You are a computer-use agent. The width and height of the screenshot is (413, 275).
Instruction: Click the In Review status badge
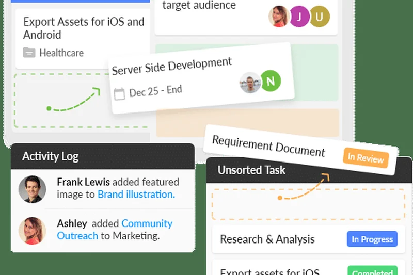point(366,158)
